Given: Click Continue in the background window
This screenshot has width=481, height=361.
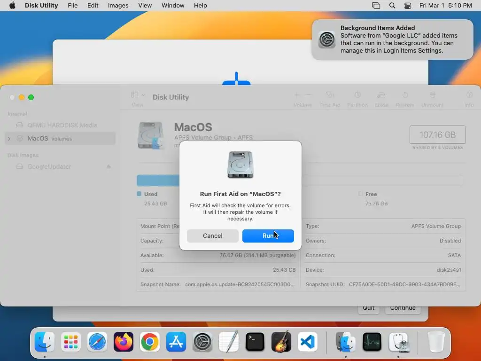Looking at the screenshot, I should click(x=403, y=309).
